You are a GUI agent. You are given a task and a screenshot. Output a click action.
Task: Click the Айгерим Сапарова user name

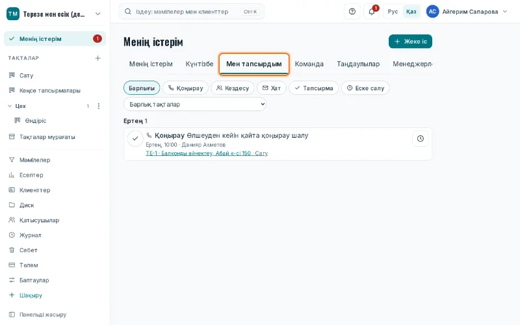point(470,12)
